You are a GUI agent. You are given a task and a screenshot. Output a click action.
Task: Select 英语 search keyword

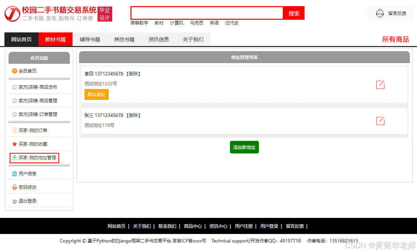click(214, 23)
